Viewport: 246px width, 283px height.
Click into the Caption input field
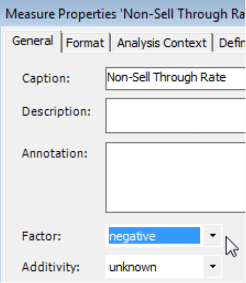point(175,78)
